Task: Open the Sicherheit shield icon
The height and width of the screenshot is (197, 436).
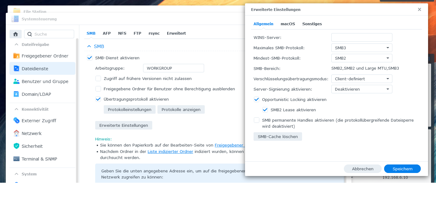Action: point(16,146)
